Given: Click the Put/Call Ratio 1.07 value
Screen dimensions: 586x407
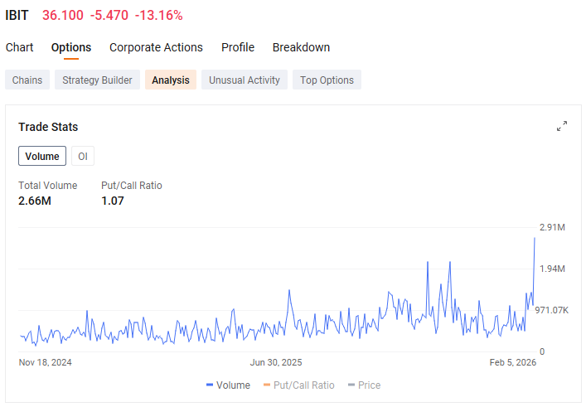Looking at the screenshot, I should (x=113, y=201).
